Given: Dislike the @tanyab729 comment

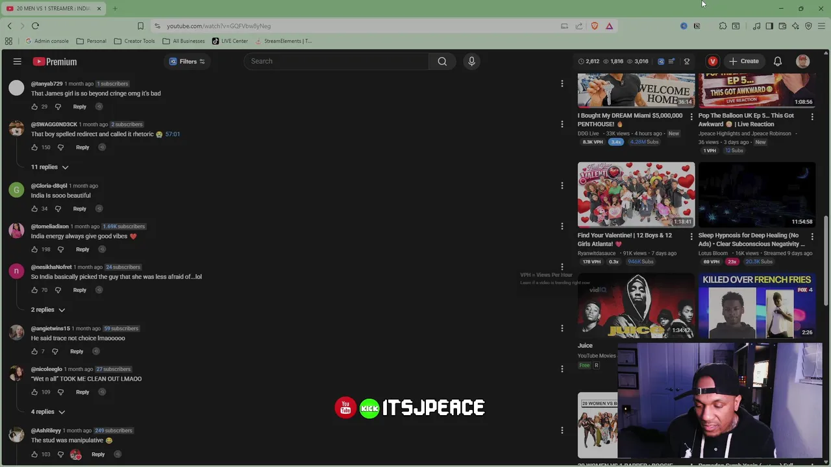Looking at the screenshot, I should [58, 106].
